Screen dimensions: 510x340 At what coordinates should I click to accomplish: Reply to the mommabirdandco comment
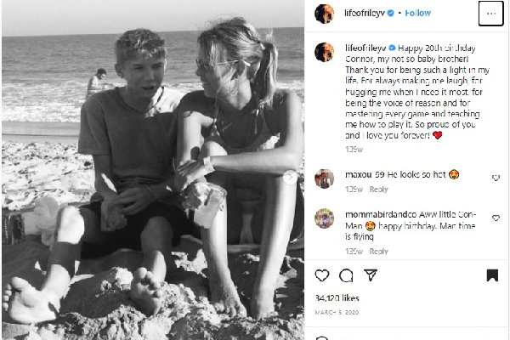point(378,252)
